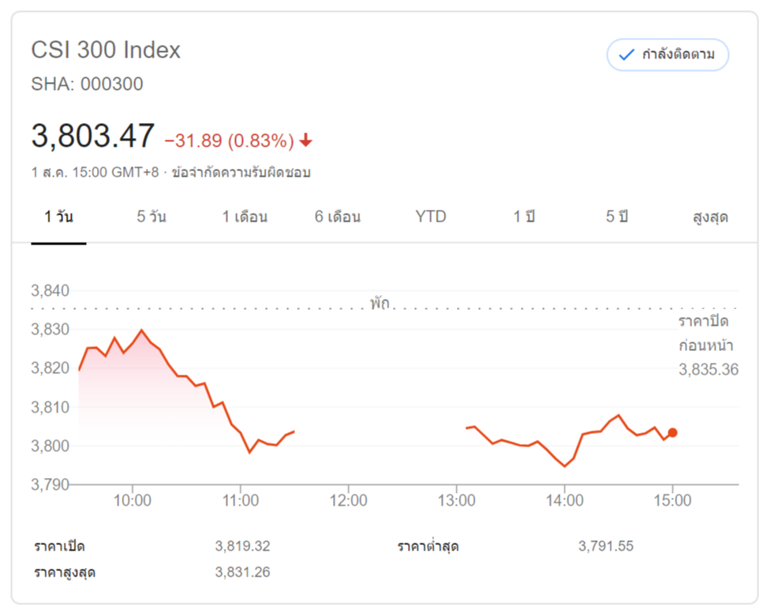
Task: Open the 1 เดือน chart tab
Action: coord(245,217)
